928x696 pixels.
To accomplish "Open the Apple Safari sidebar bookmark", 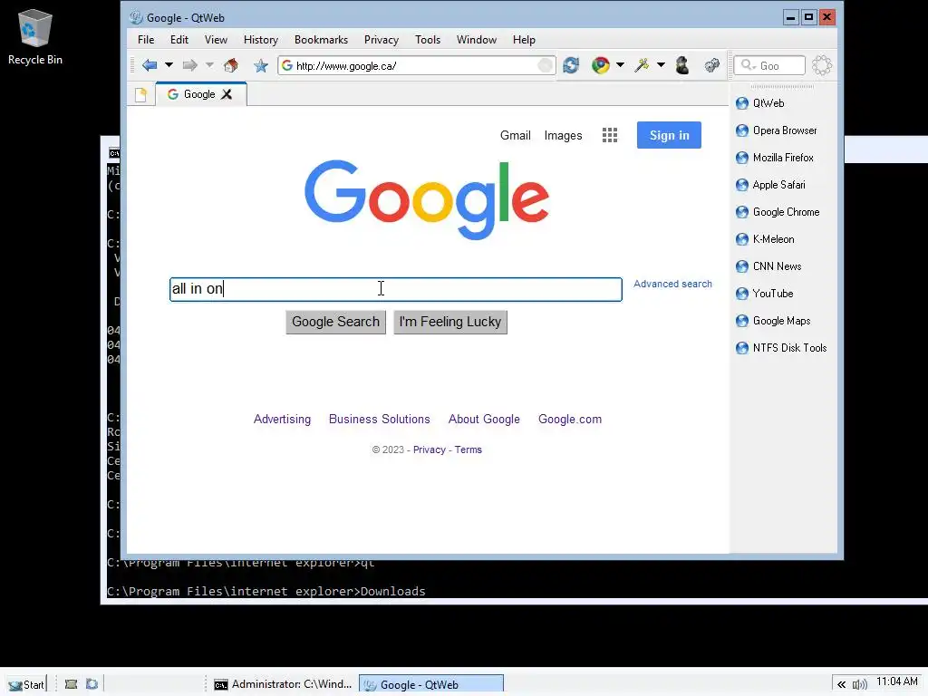I will [770, 185].
